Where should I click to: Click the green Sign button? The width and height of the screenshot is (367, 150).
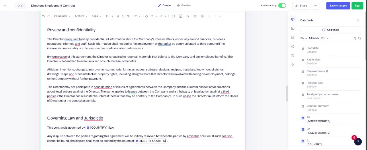pos(357,6)
